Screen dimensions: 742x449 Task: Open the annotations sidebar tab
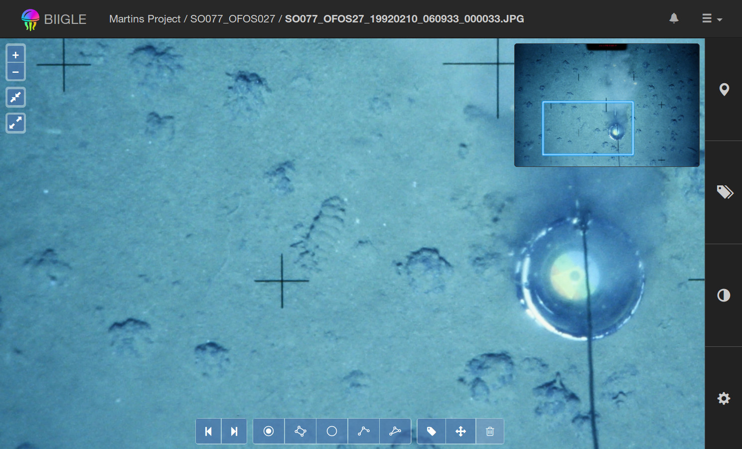point(724,90)
